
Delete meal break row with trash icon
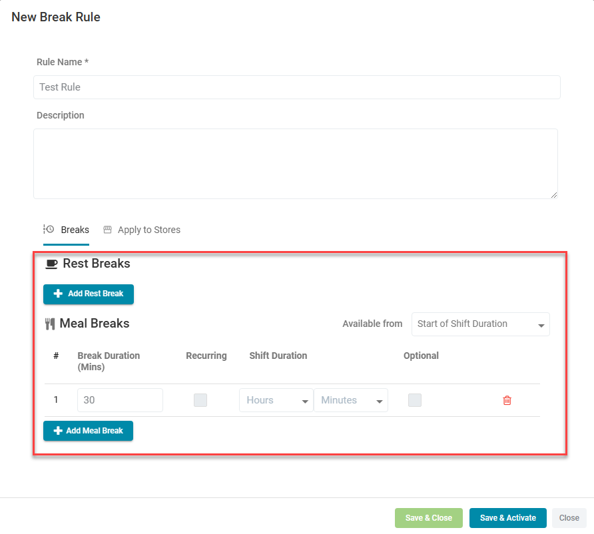[507, 400]
